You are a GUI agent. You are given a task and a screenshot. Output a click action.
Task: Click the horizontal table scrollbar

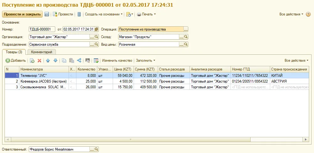click(x=157, y=139)
